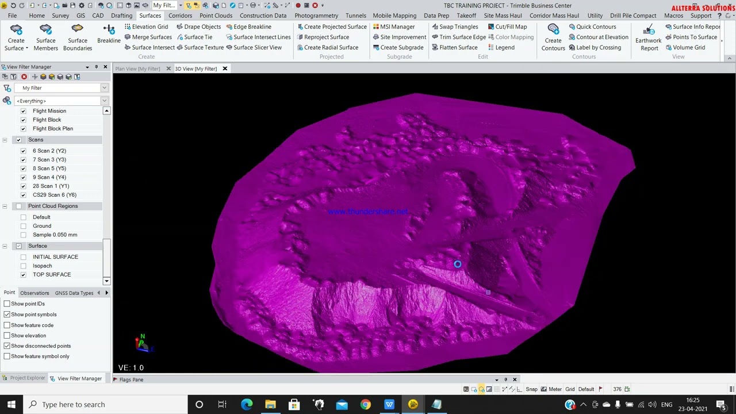Open View Filter Manager pane options arrow
736x414 pixels.
click(x=87, y=67)
